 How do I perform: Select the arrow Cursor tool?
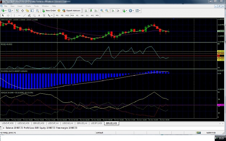coord(3,16)
